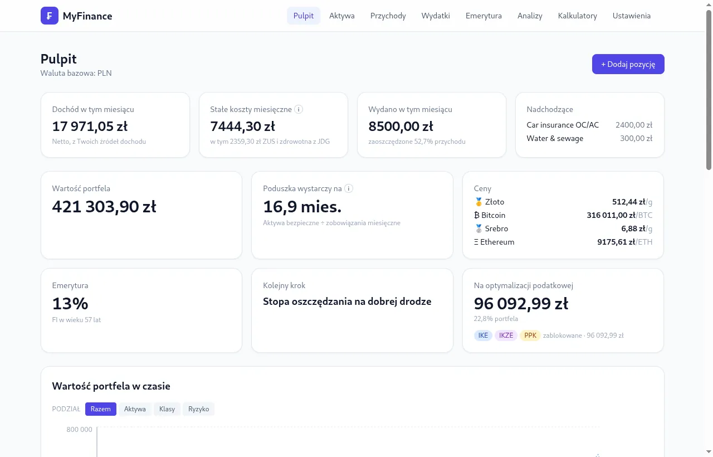Click the Bitcoin symbol icon
This screenshot has width=713, height=457.
[x=477, y=215]
